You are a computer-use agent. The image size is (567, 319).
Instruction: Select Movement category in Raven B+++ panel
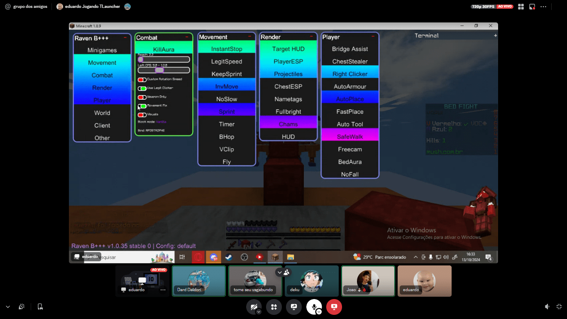pyautogui.click(x=102, y=63)
